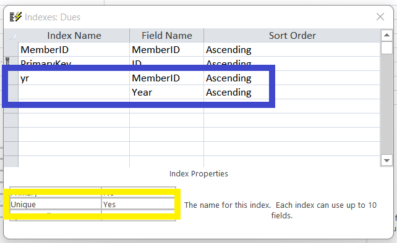Close the Indexes: Dues dialog
The height and width of the screenshot is (243, 397).
pos(380,17)
